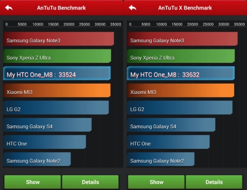Click the AnTuTu Benchmark title text
The height and width of the screenshot is (190, 247).
click(61, 8)
